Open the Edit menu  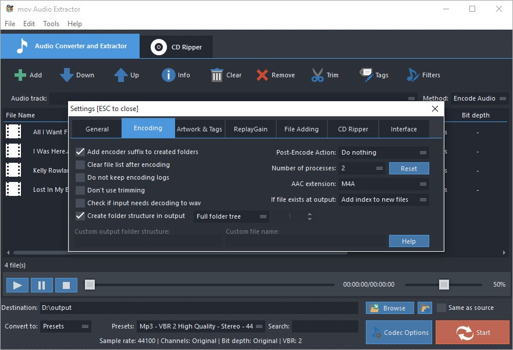(x=29, y=24)
